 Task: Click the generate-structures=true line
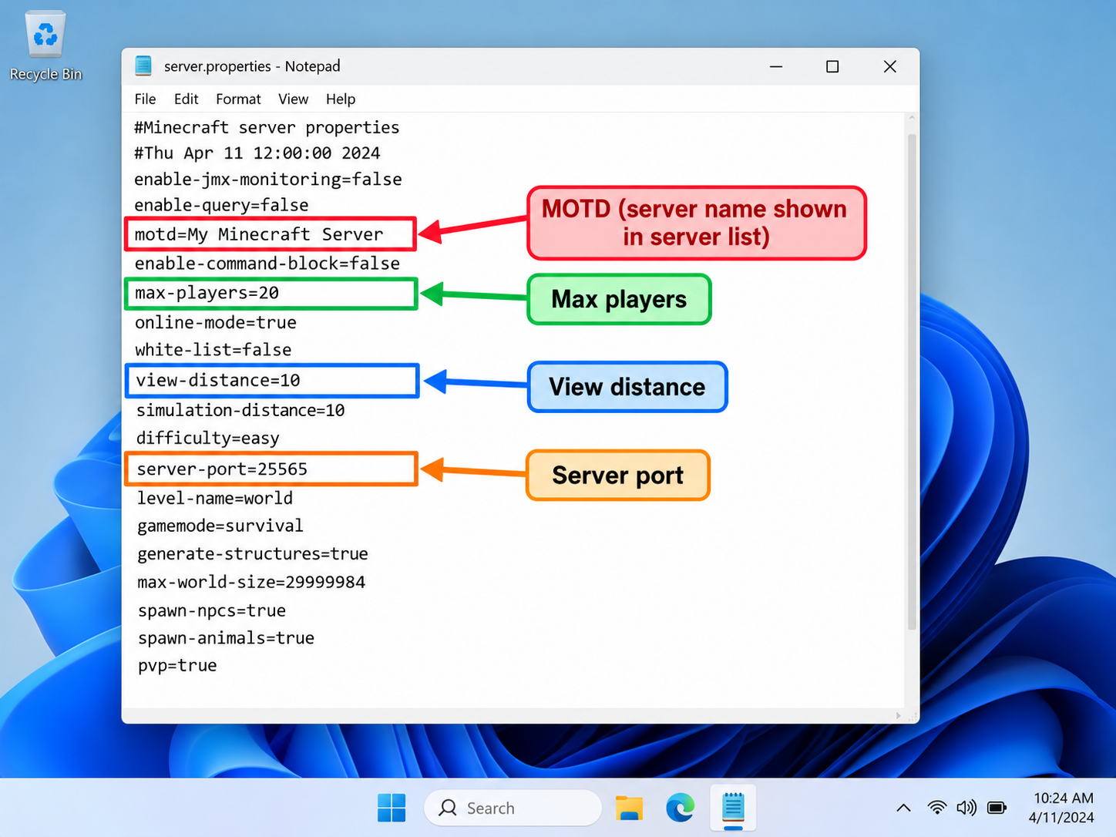click(x=253, y=554)
